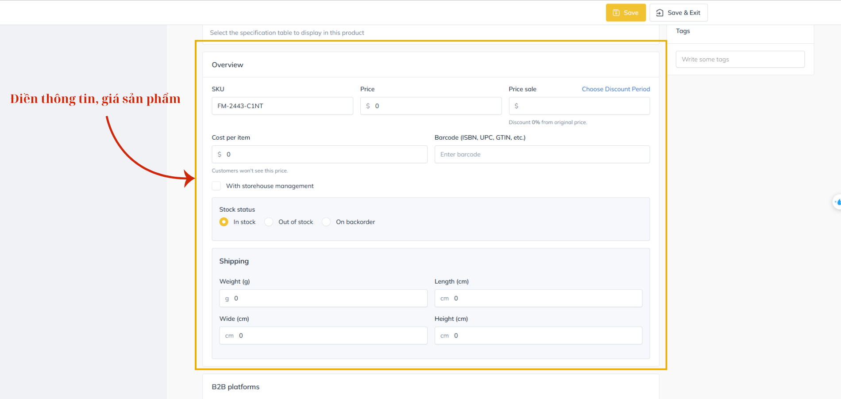Click the Write some tags field
Viewport: 841px width, 399px height.
tap(740, 60)
